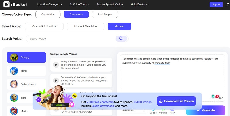Follow the 3200+ voices link
The width and height of the screenshot is (230, 116).
click(143, 102)
